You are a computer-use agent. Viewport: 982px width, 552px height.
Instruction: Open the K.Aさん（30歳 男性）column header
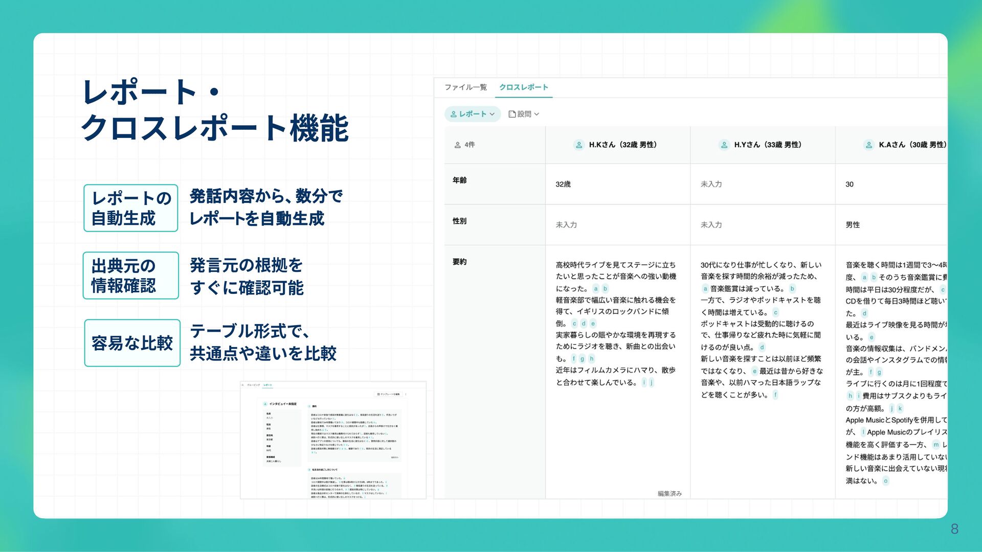[x=891, y=145]
